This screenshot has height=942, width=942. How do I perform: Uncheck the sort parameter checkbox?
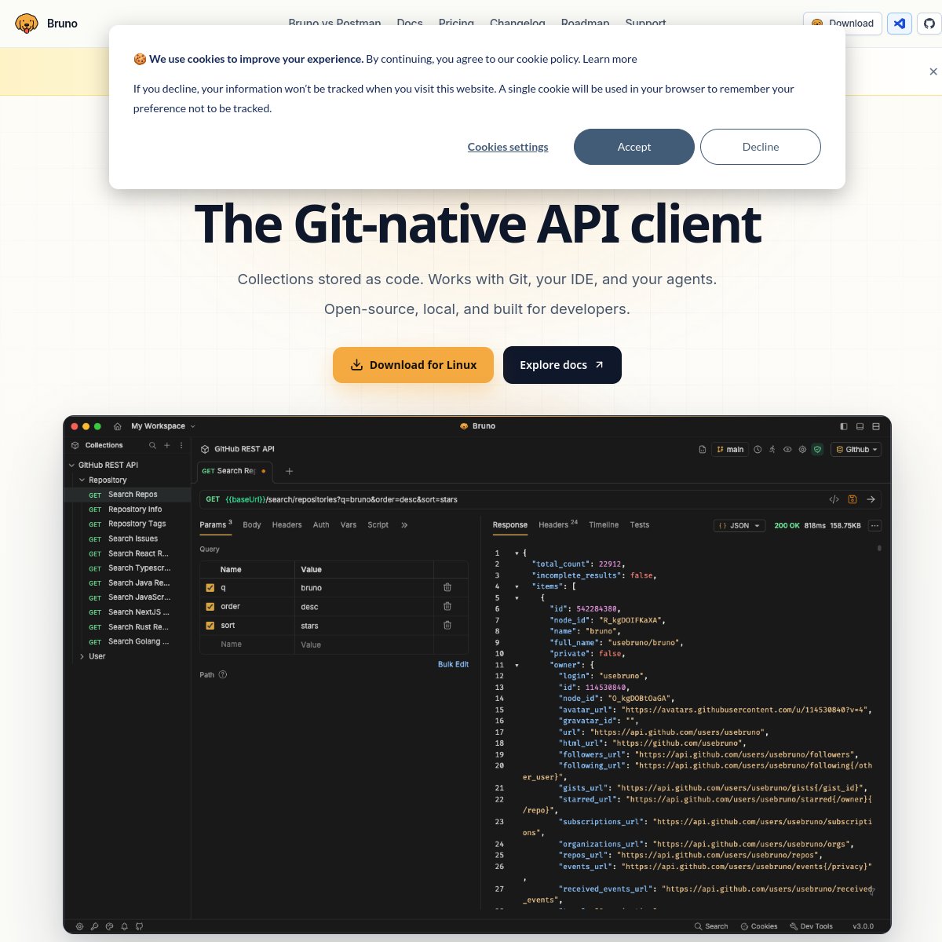click(210, 626)
